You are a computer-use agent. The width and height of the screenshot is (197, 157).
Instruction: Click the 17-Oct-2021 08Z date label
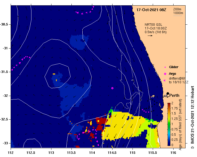pos(151,10)
